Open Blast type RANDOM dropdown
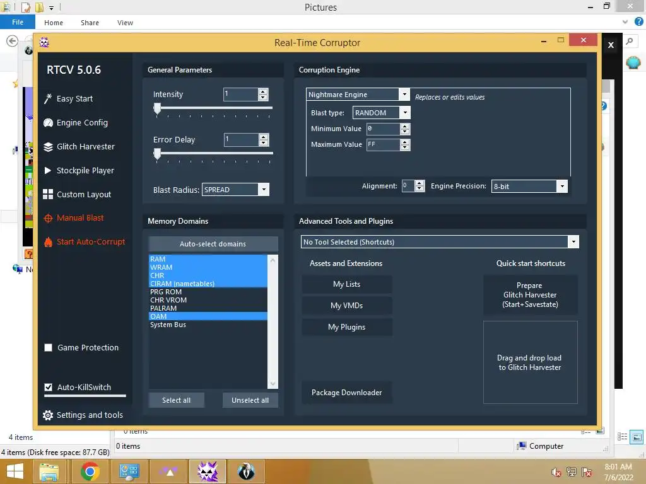Screen dimensions: 646x484 (x=405, y=112)
